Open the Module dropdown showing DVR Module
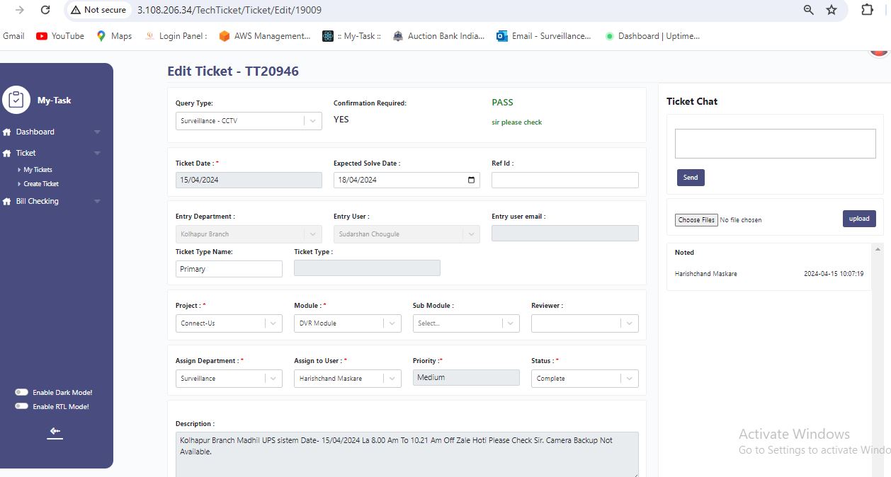Viewport: 891px width, 477px height. 348,323
